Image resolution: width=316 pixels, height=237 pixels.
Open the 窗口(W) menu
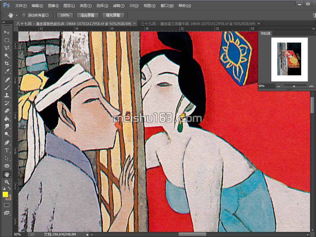(x=167, y=6)
